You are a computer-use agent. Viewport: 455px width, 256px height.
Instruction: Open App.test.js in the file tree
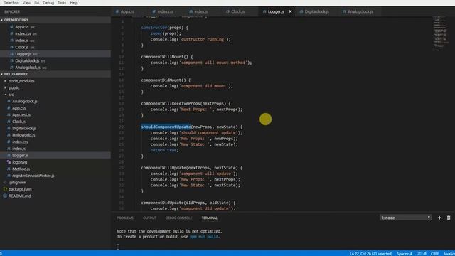click(x=21, y=114)
